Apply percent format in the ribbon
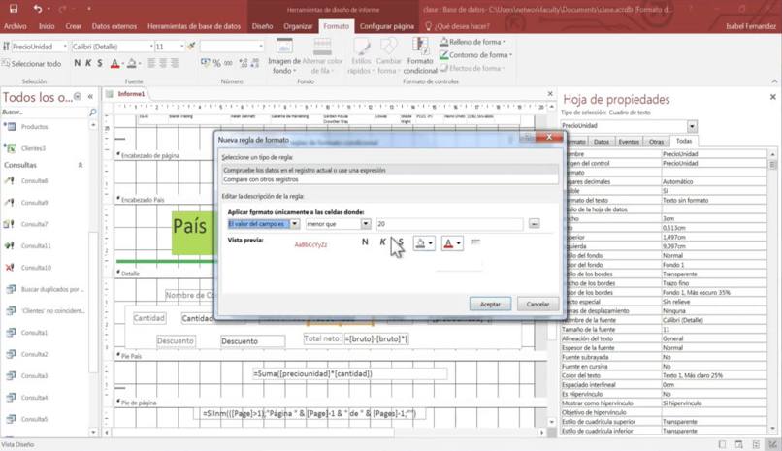782x451 pixels. click(x=217, y=63)
